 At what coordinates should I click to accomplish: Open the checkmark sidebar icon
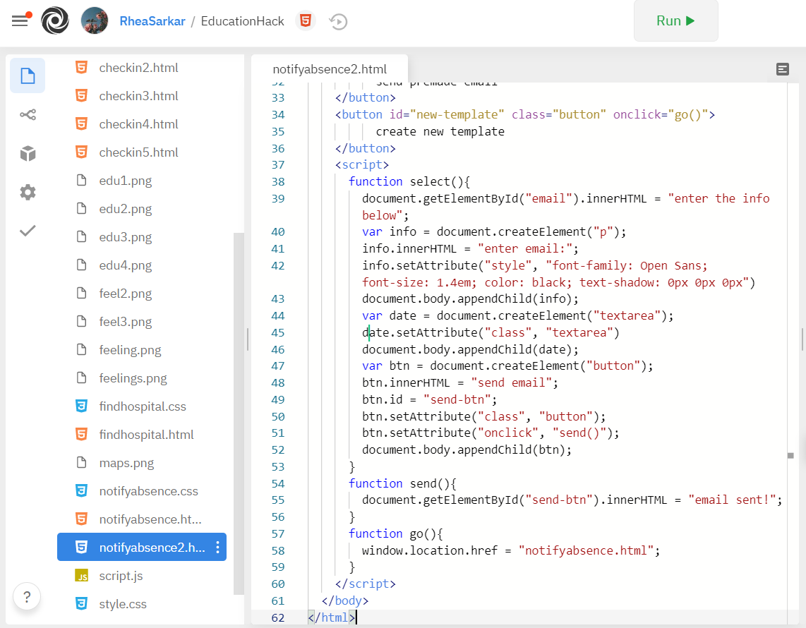click(x=28, y=231)
